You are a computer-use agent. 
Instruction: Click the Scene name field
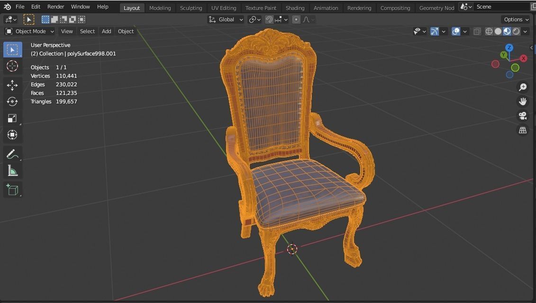tap(501, 7)
